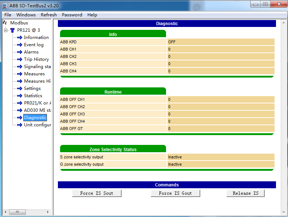Click the arrow icon beside Diagnostic
288x217 pixels.
pos(20,118)
